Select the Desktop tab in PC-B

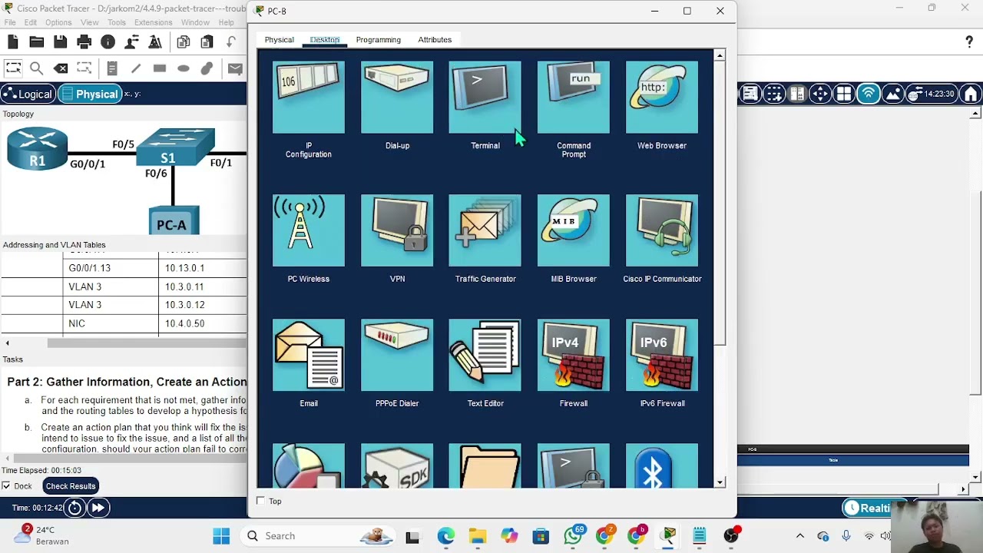pyautogui.click(x=325, y=40)
